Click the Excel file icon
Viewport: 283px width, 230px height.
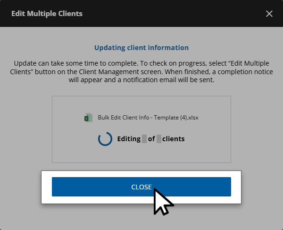pos(89,118)
